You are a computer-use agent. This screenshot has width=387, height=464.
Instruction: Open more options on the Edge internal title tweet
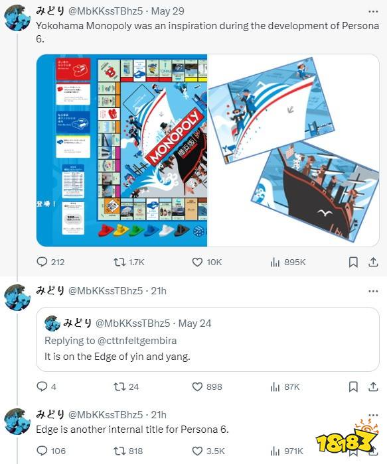[373, 415]
